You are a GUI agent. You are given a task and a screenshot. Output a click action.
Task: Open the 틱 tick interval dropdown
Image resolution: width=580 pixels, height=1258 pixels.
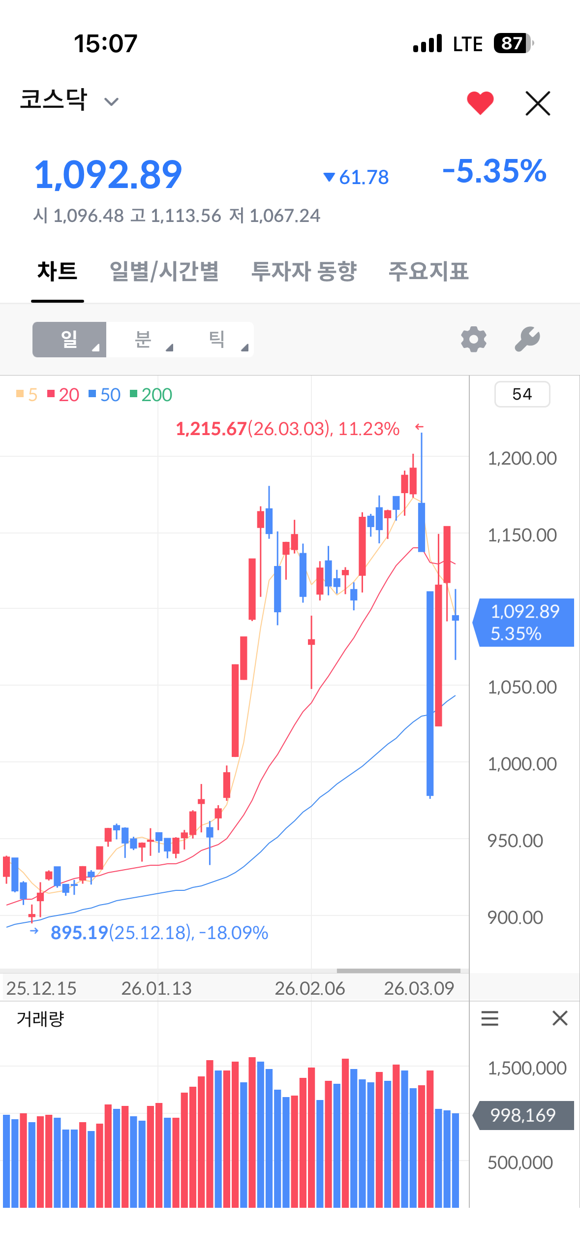point(217,340)
